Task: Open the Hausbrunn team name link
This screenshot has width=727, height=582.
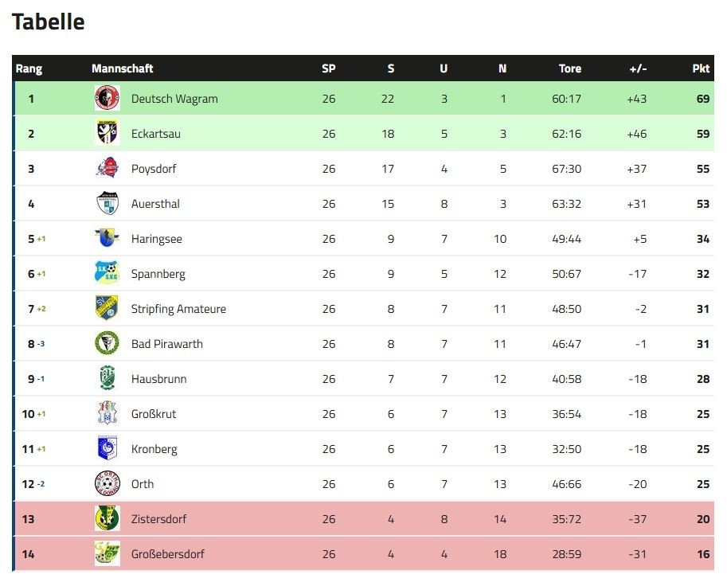Action: 158,379
